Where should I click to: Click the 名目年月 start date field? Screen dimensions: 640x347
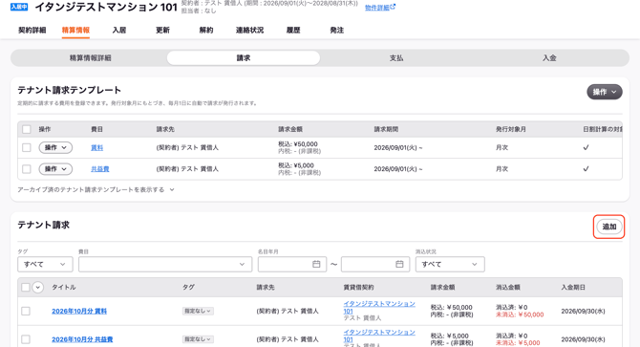click(292, 264)
